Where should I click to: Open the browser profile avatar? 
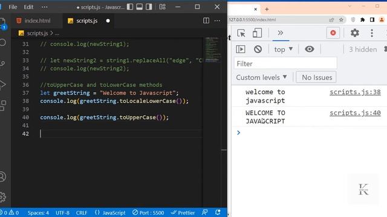(x=382, y=20)
